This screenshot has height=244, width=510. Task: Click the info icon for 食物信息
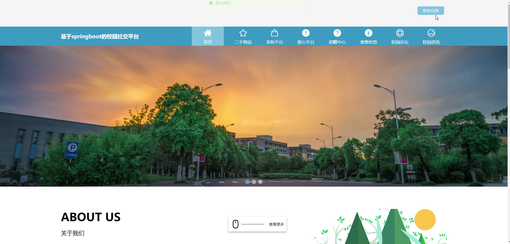369,33
